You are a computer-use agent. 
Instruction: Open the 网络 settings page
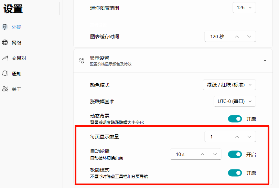click(x=17, y=43)
